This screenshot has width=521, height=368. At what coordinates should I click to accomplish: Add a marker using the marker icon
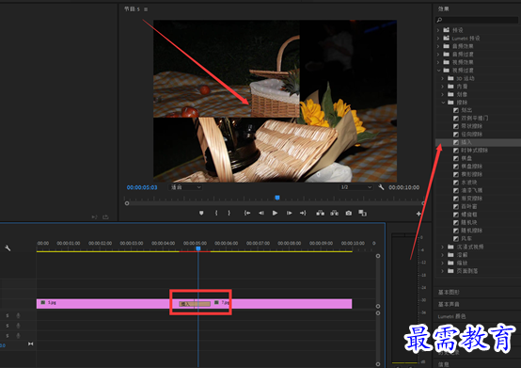click(201, 213)
